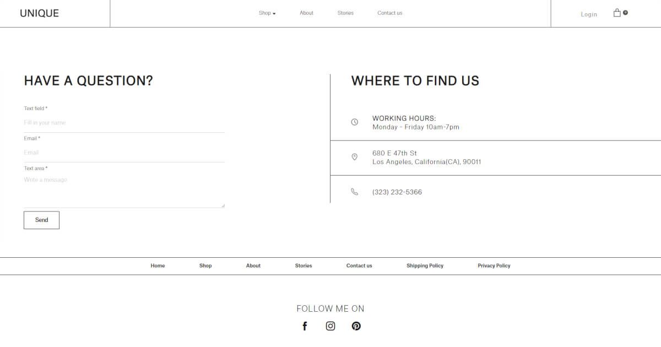The image size is (661, 347).
Task: Focus the 'Fill in your name' field
Action: click(124, 123)
